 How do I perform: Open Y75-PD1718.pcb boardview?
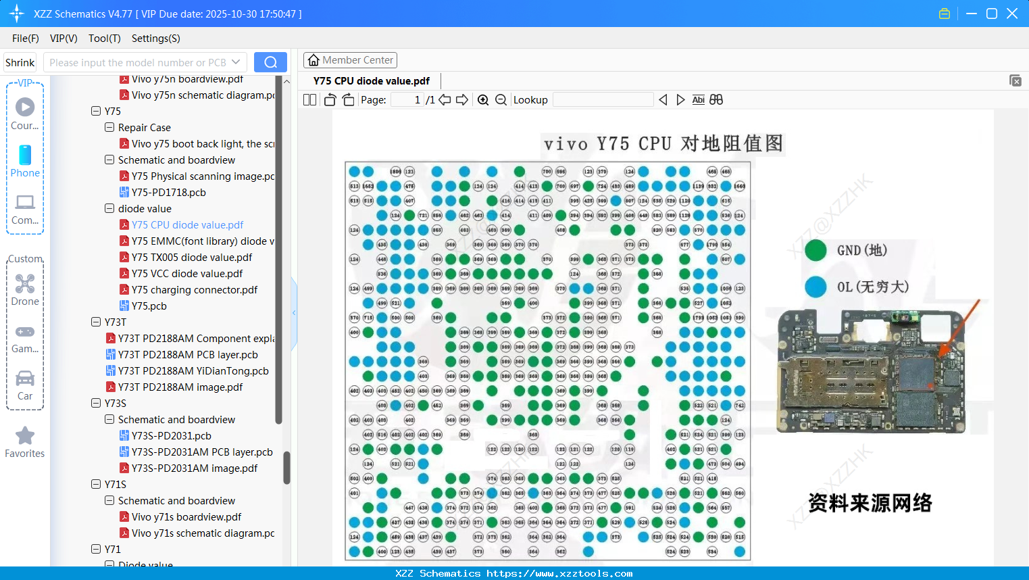coord(163,192)
